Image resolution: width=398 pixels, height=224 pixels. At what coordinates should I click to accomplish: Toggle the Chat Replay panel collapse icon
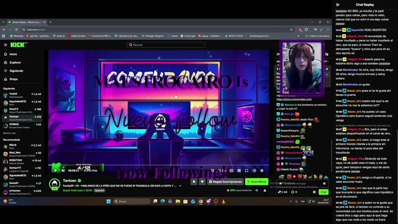338,5
